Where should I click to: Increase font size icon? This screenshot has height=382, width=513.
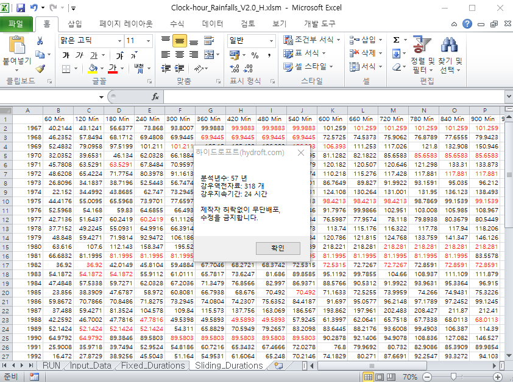(x=120, y=55)
